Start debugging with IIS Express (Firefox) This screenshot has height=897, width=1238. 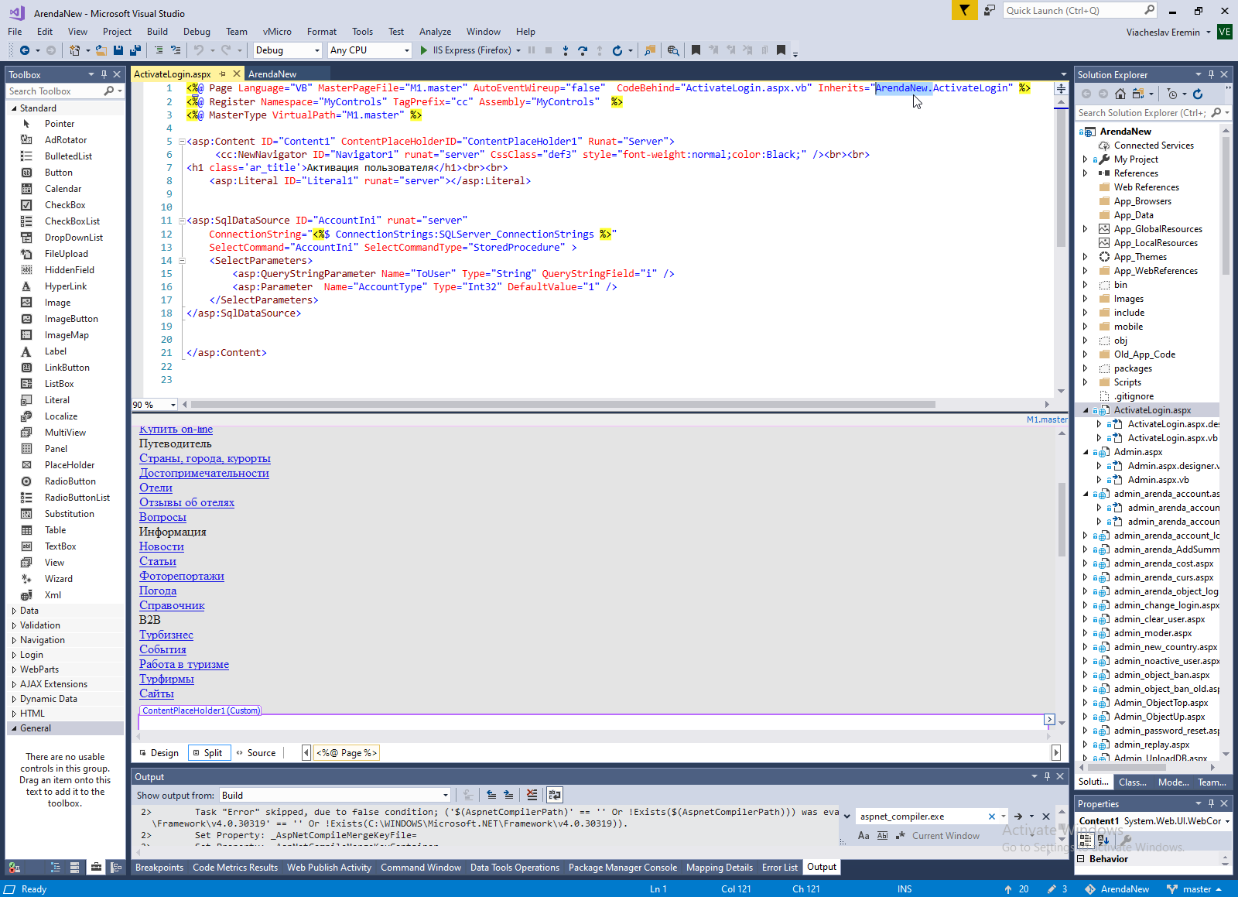tap(471, 50)
